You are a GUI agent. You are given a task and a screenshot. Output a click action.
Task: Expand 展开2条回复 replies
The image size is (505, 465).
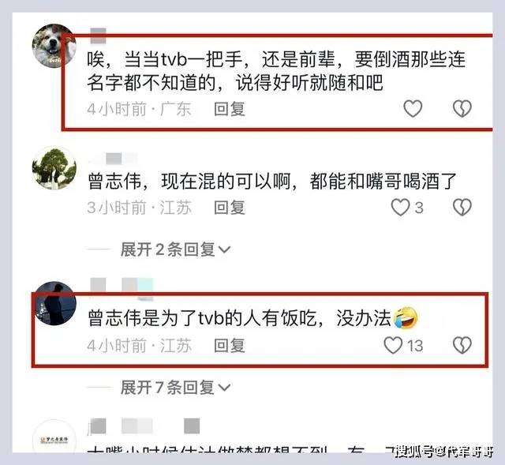[175, 249]
